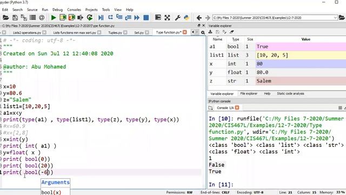Screen dimensions: 346x195
Task: Click the @ symbol toolbar icon
Action: click(42, 18)
